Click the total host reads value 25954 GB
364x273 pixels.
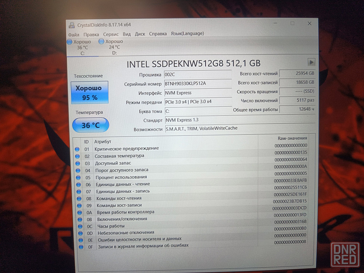point(297,74)
